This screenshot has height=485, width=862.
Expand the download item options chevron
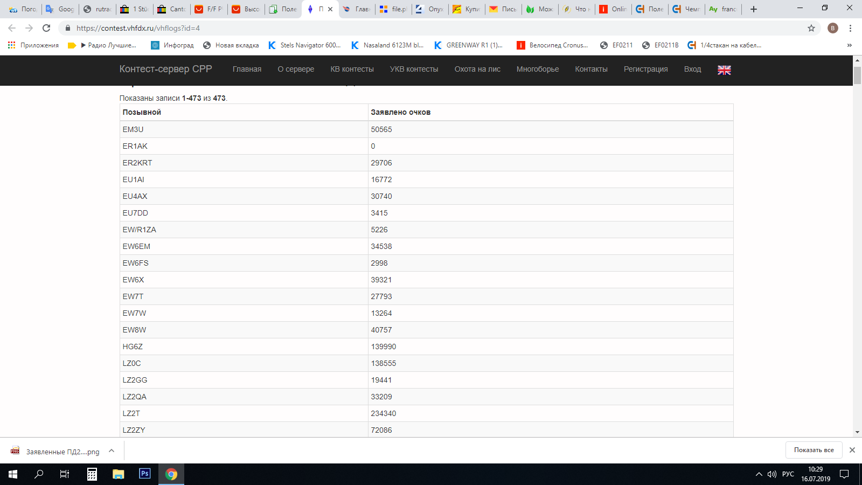(112, 451)
